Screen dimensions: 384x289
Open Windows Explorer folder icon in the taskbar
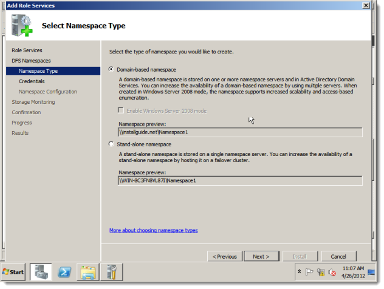(88, 272)
